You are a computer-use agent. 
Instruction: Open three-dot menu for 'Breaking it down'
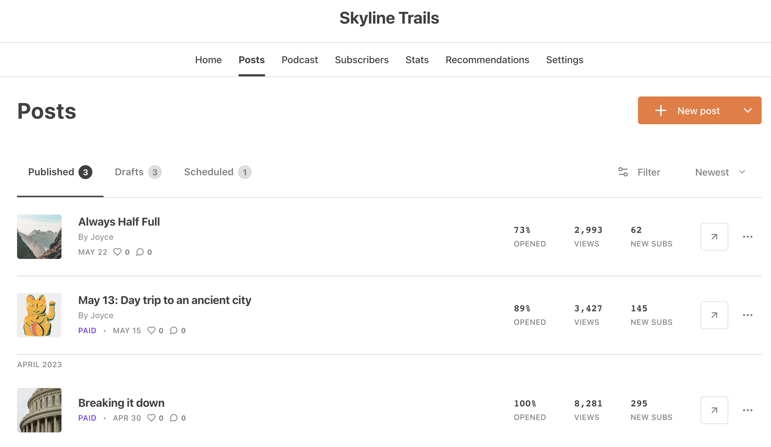click(747, 410)
